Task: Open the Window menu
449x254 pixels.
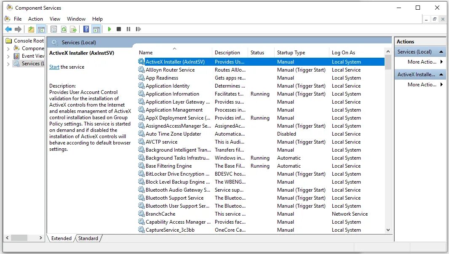Action: [76, 19]
